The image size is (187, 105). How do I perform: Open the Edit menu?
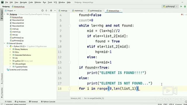11,2
